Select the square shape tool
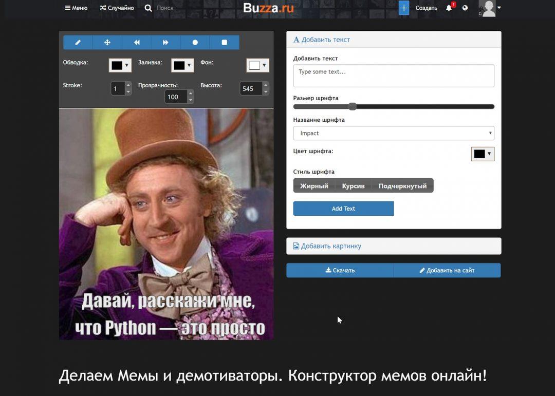The image size is (555, 396). (225, 42)
